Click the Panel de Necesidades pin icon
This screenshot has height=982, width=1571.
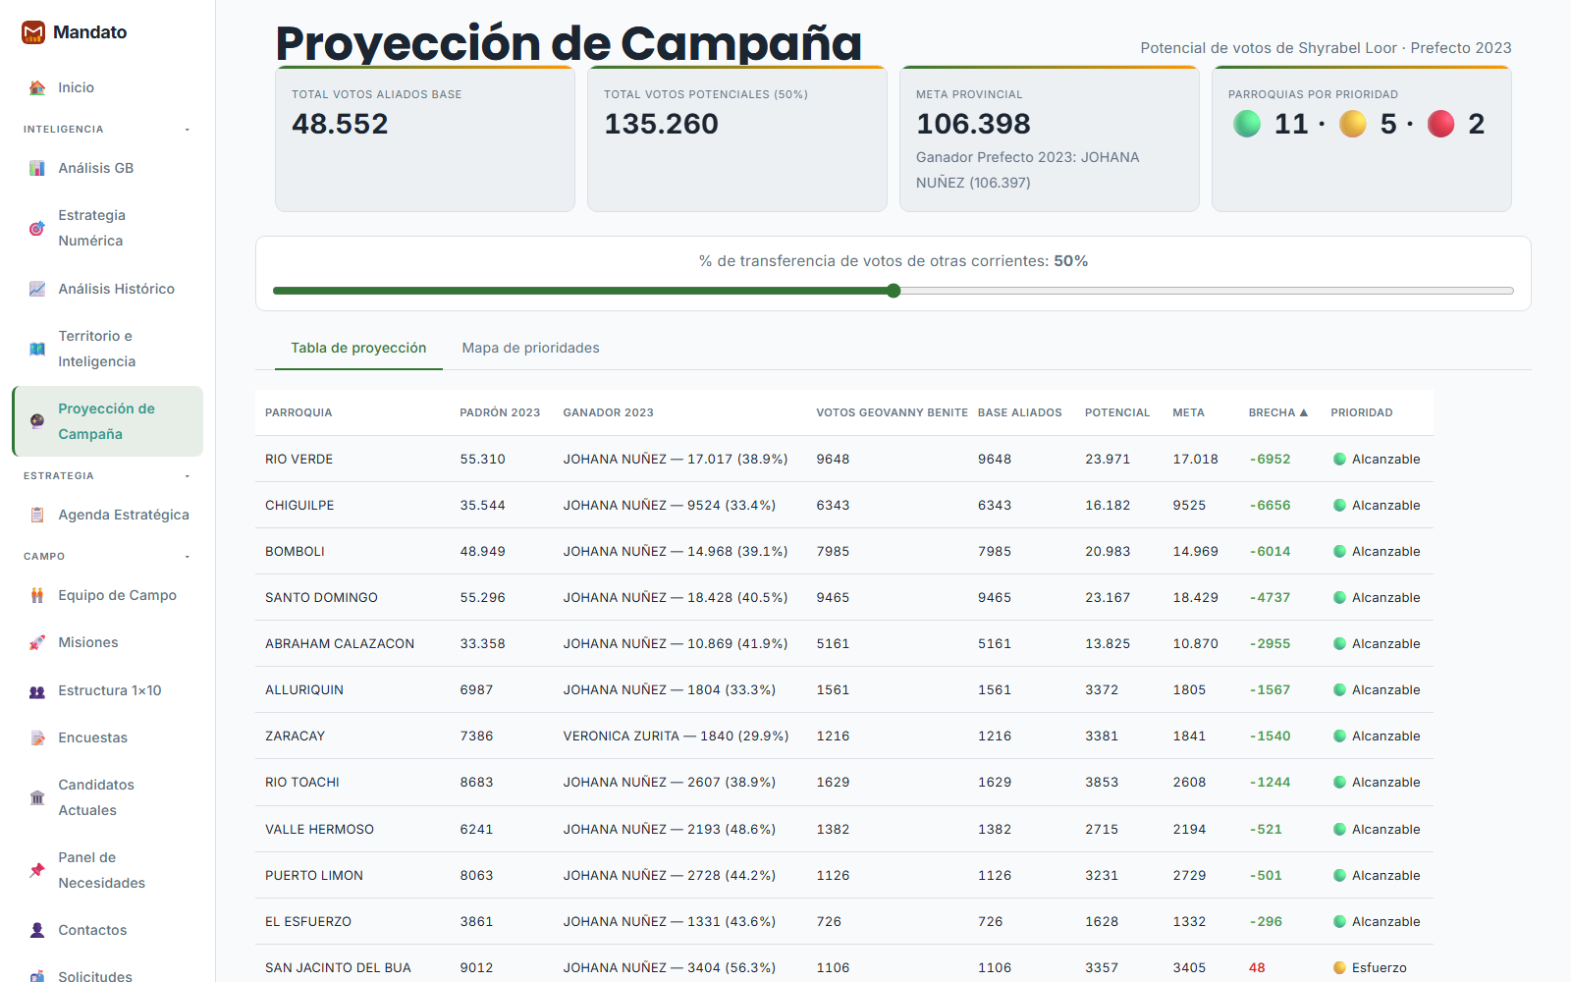pos(37,870)
